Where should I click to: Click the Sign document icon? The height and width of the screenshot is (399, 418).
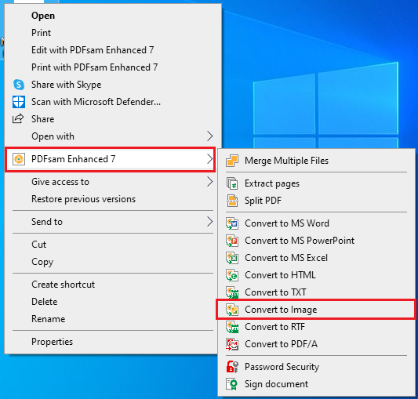click(232, 384)
